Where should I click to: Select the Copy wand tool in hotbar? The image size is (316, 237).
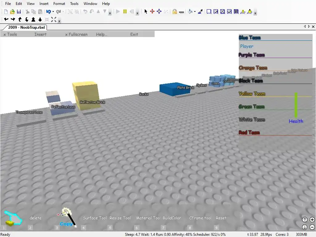point(67,218)
